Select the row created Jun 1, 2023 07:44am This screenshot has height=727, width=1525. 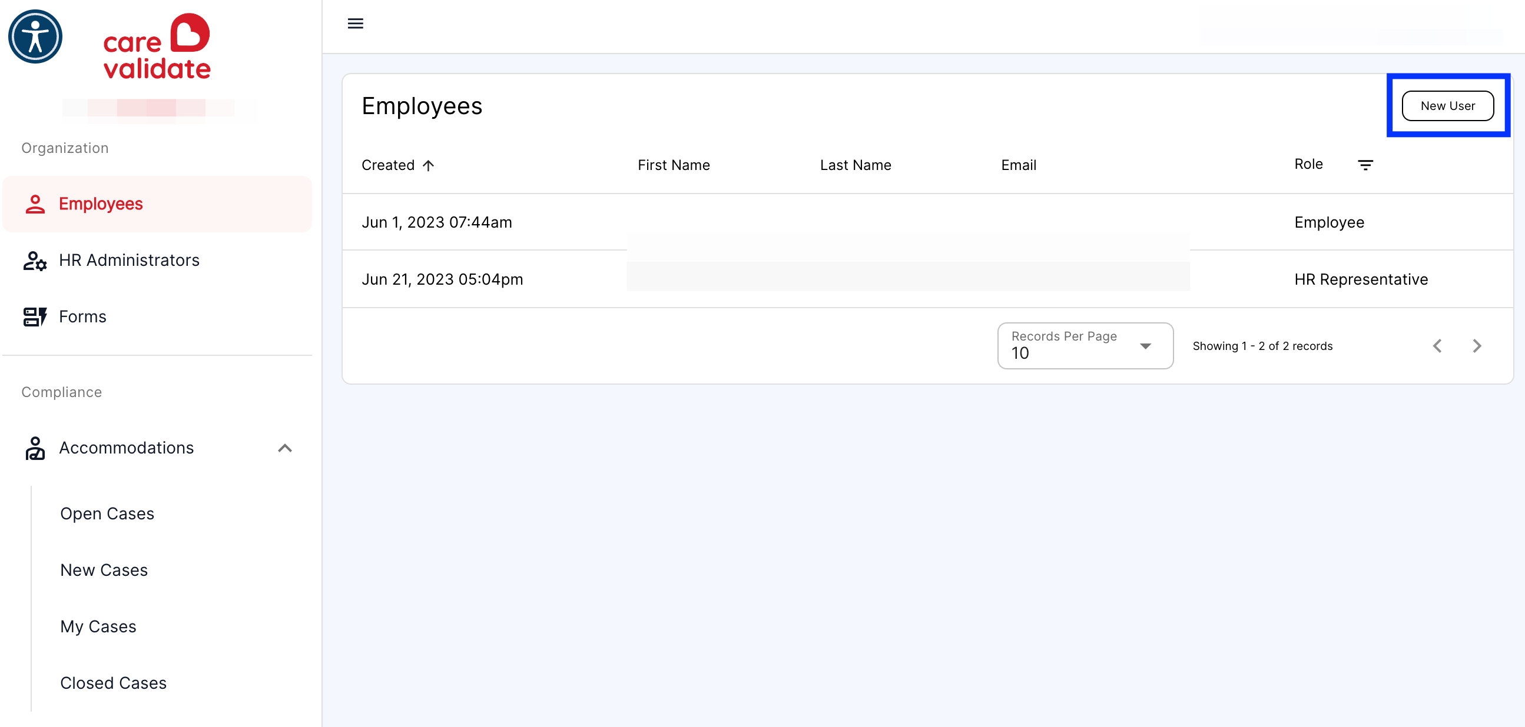(928, 222)
